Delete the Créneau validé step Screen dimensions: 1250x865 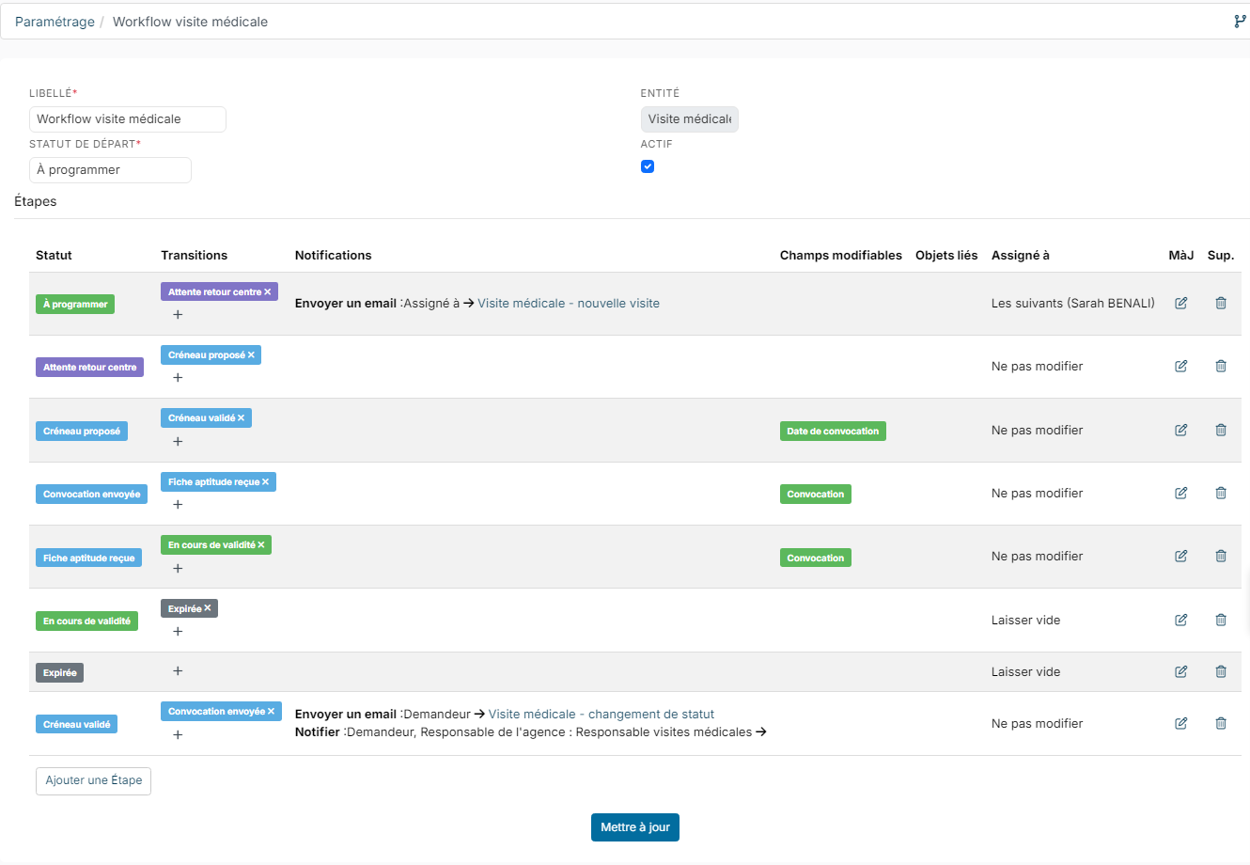pos(1221,723)
